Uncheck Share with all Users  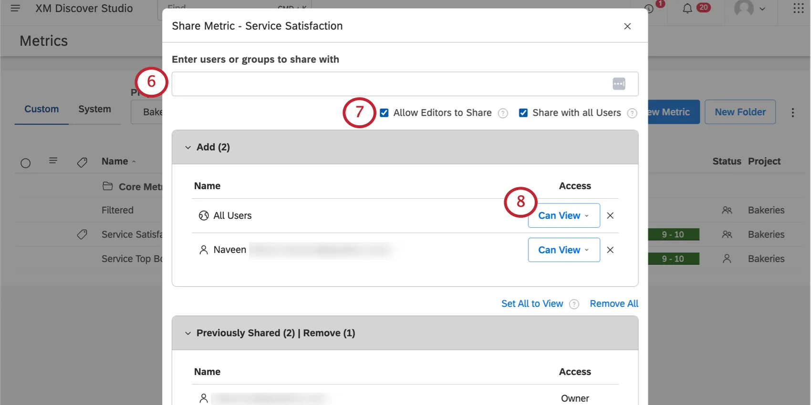click(x=523, y=113)
